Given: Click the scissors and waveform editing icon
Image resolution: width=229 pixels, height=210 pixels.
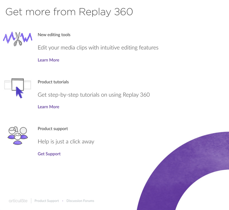Looking at the screenshot, I should pos(17,39).
